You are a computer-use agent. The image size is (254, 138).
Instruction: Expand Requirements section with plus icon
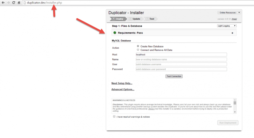[232, 33]
